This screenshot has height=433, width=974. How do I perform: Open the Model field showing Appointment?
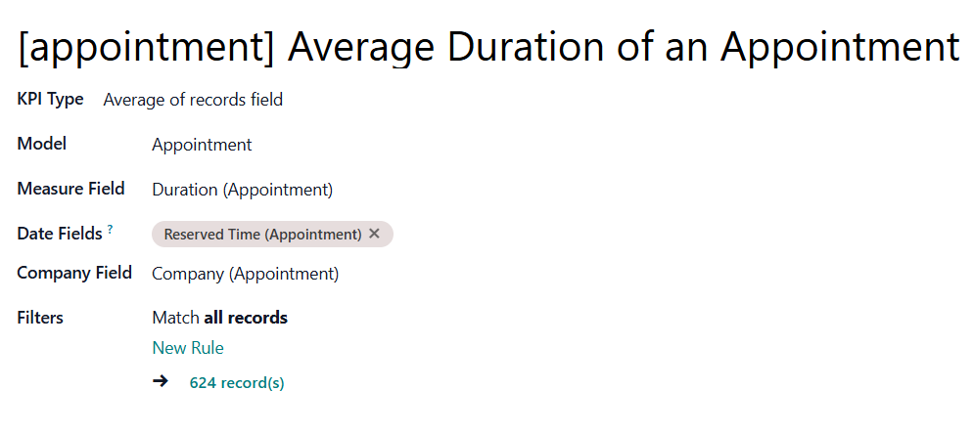pyautogui.click(x=202, y=145)
